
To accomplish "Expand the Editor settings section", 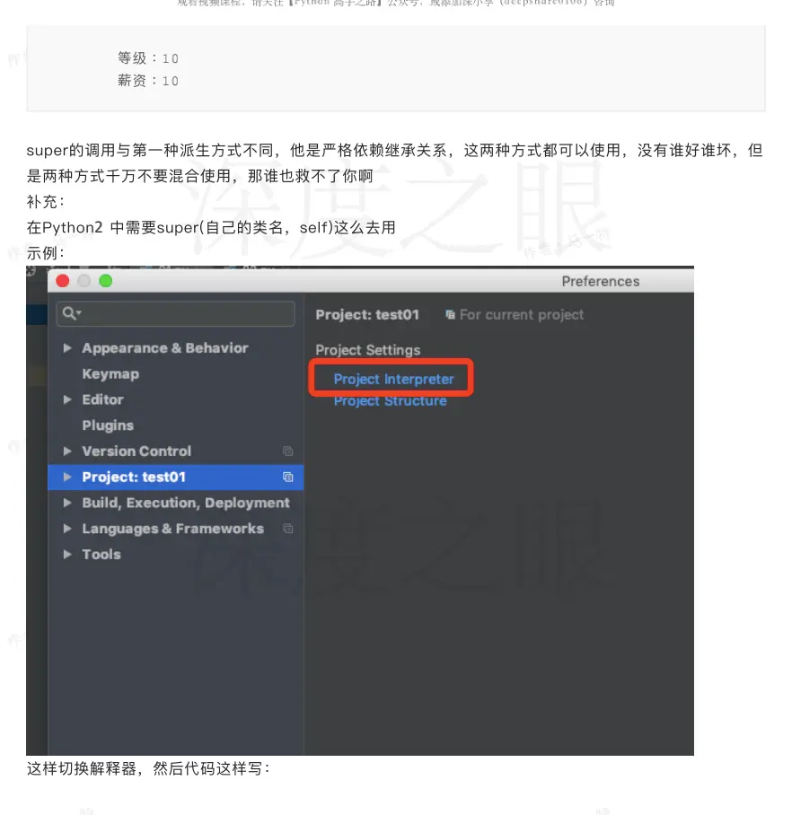I will tap(67, 399).
